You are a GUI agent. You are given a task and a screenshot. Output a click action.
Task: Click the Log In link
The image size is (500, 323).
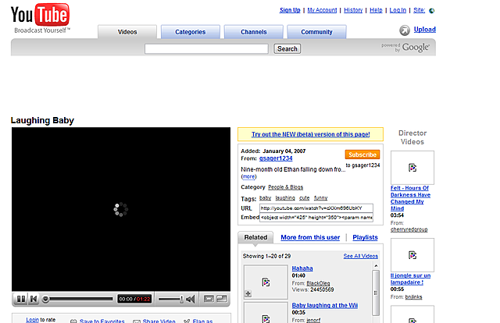click(x=398, y=10)
